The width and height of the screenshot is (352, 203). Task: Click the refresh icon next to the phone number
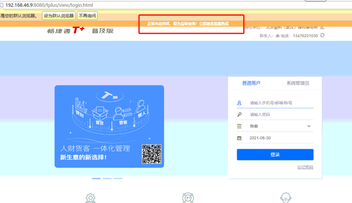322,35
